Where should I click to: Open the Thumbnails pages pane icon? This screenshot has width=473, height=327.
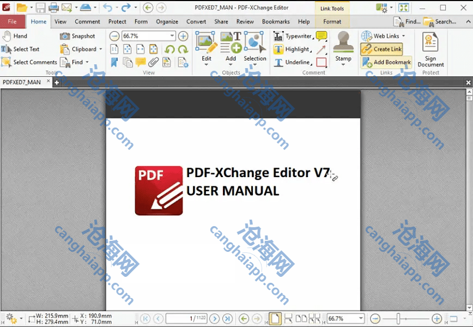[128, 63]
